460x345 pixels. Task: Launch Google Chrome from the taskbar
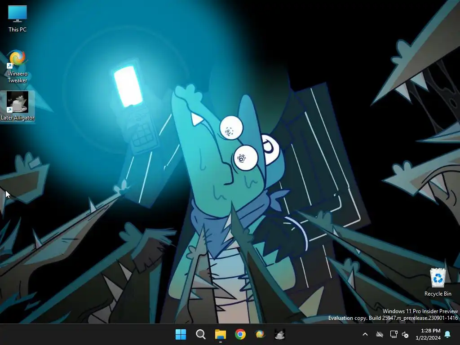tap(240, 334)
